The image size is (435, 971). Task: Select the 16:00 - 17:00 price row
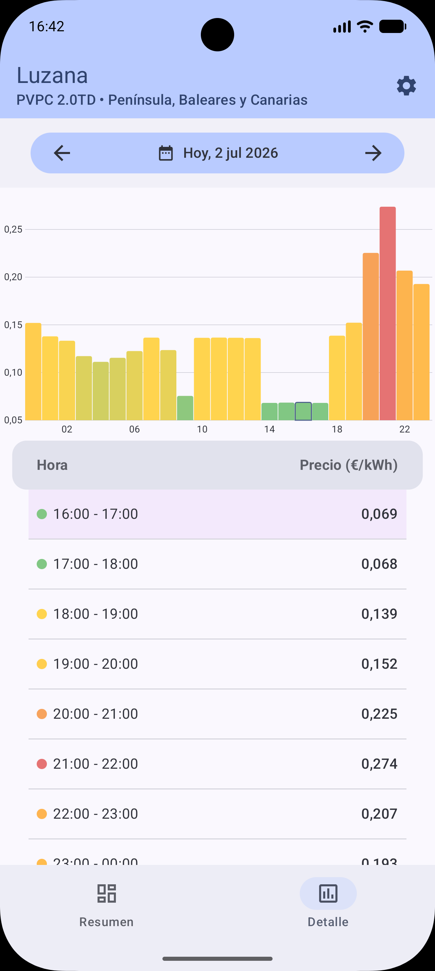coord(217,514)
